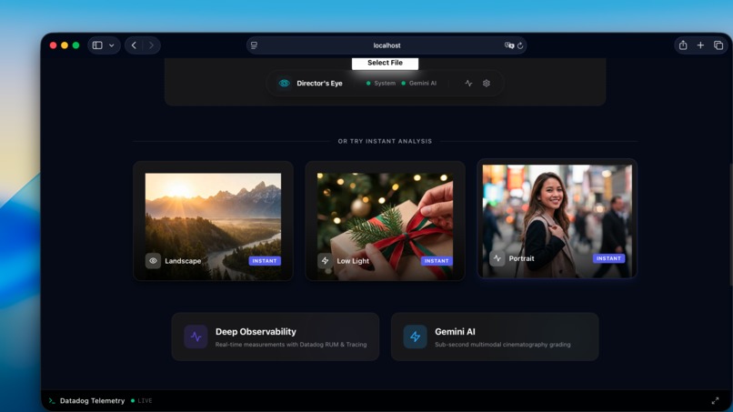Click the Low Light label text
This screenshot has height=412, width=733.
353,261
